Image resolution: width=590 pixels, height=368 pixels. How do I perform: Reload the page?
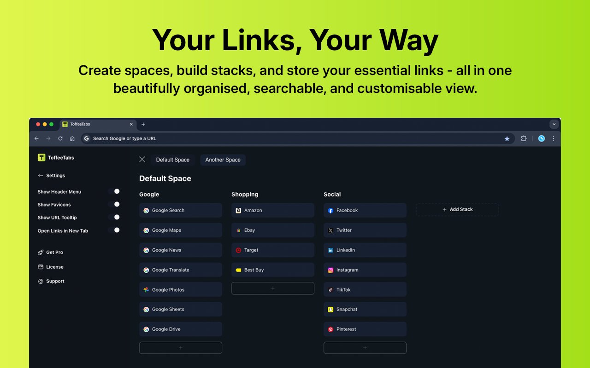pyautogui.click(x=60, y=138)
